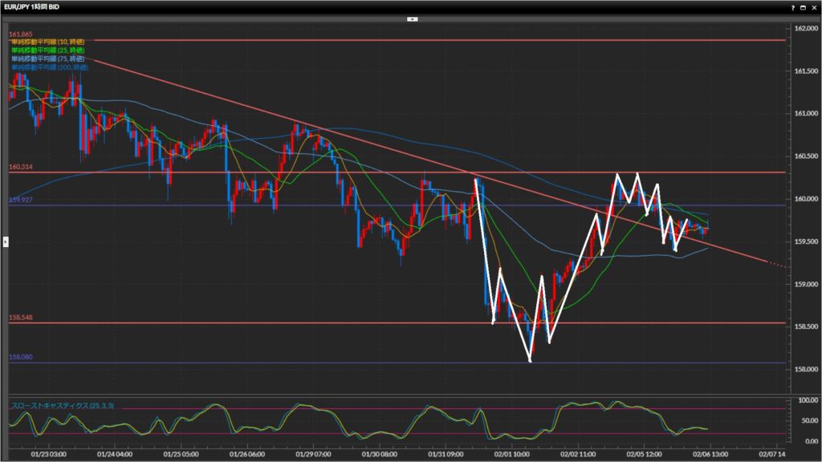
Task: Select the スローストキャスティクス (25, 3, 3) label
Action: click(x=63, y=406)
